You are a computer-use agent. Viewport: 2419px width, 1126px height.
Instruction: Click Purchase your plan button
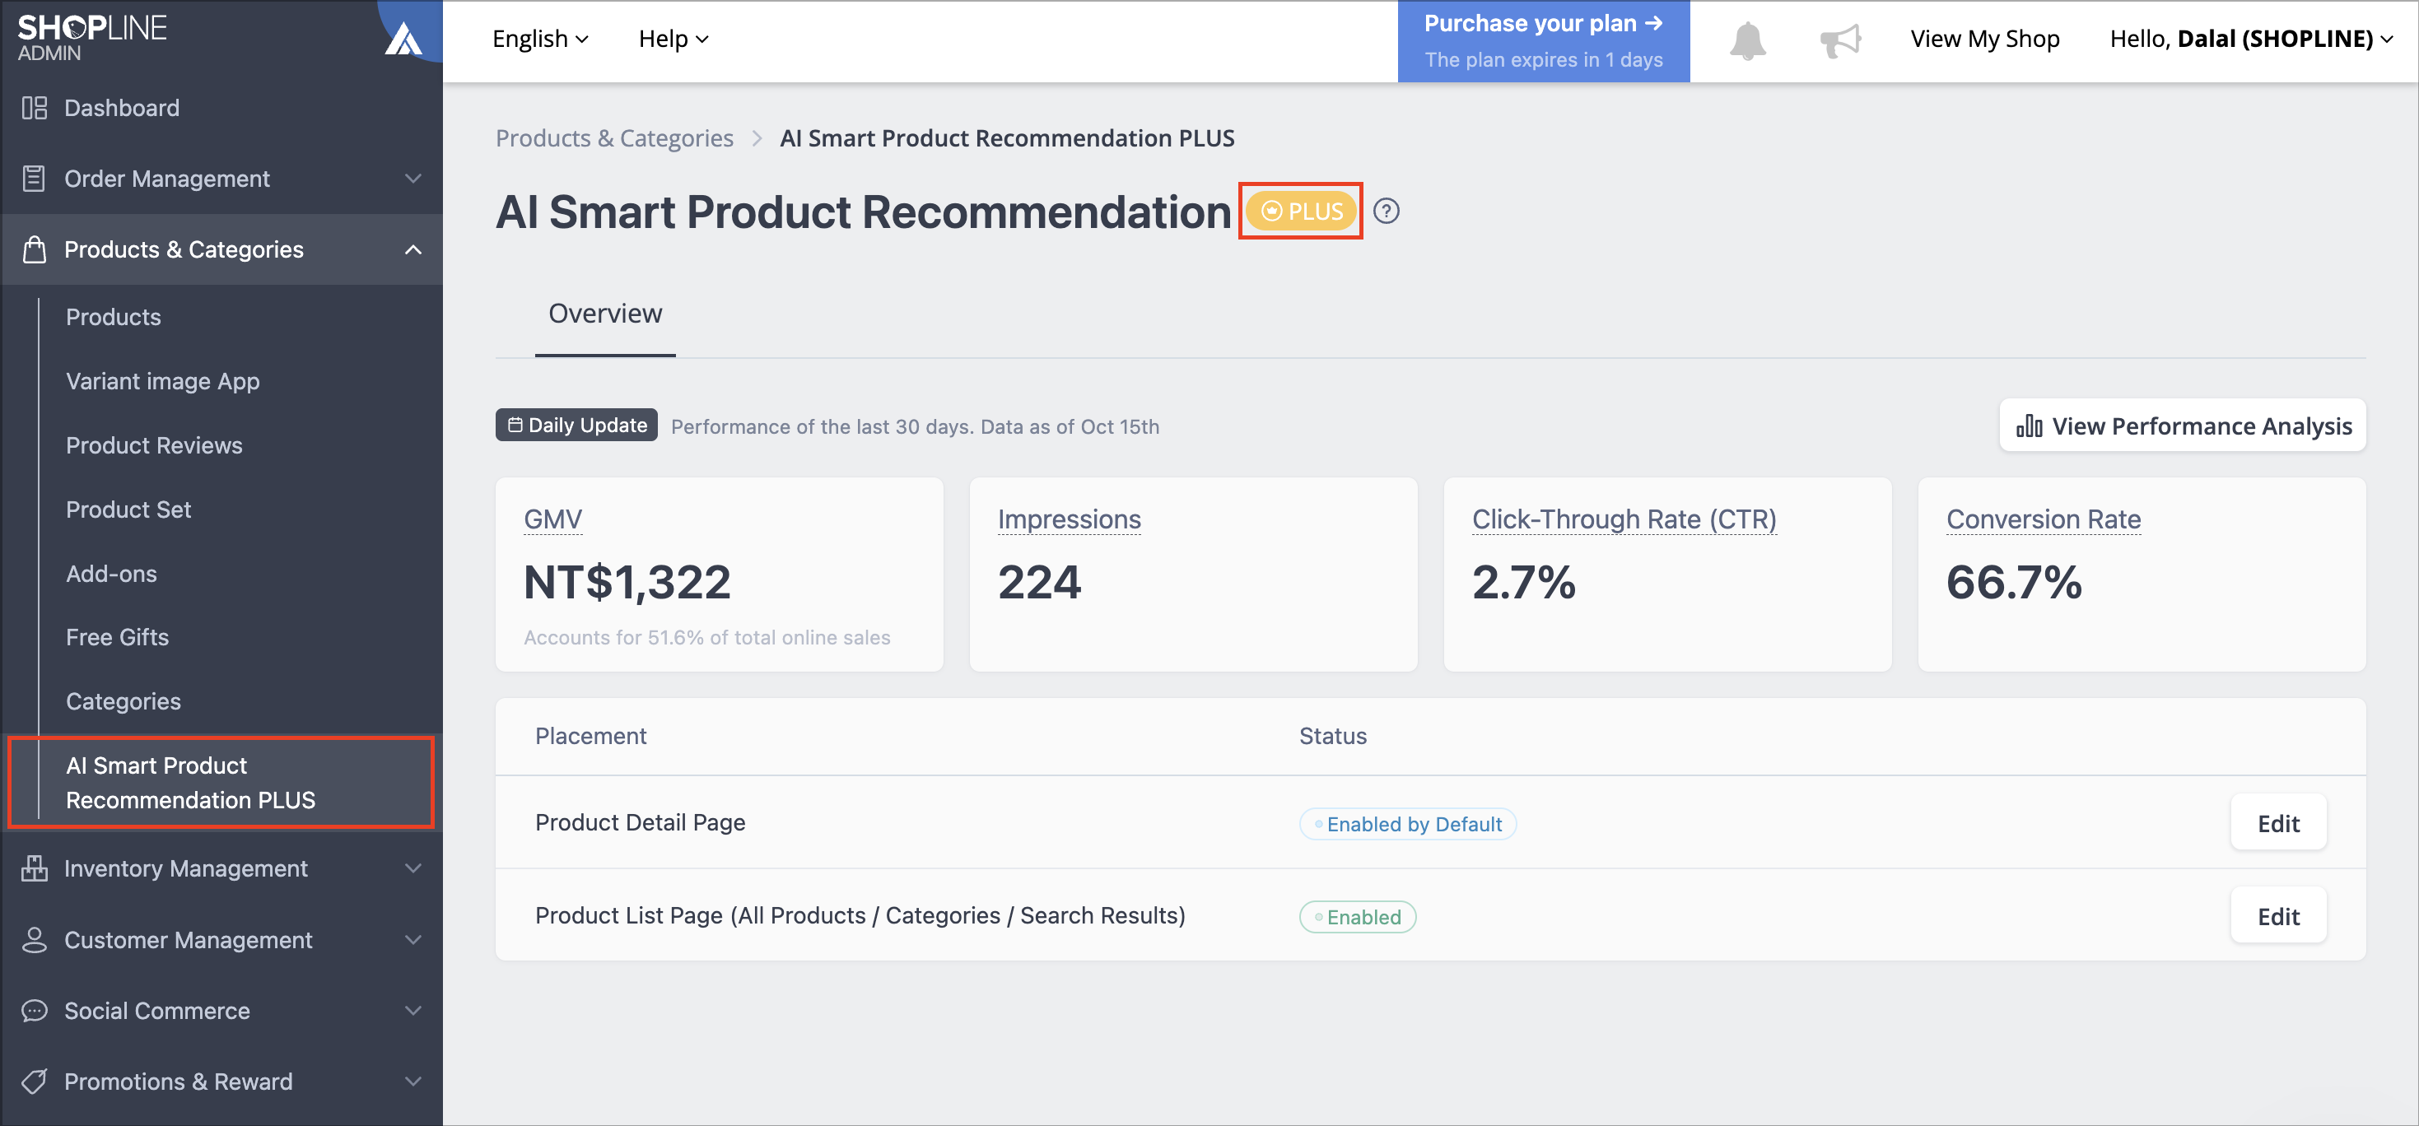coord(1543,40)
